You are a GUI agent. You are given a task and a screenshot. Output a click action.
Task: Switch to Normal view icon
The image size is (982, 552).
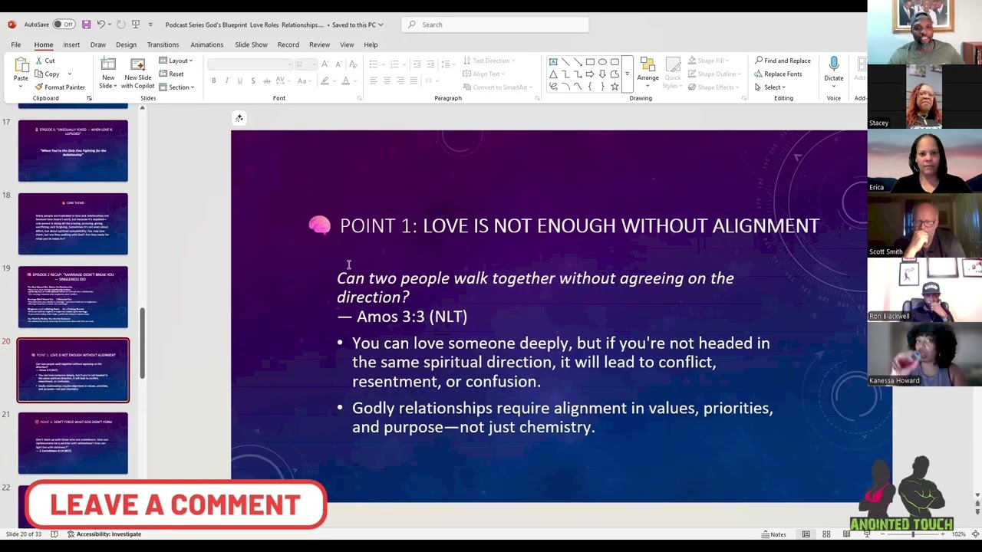point(806,534)
